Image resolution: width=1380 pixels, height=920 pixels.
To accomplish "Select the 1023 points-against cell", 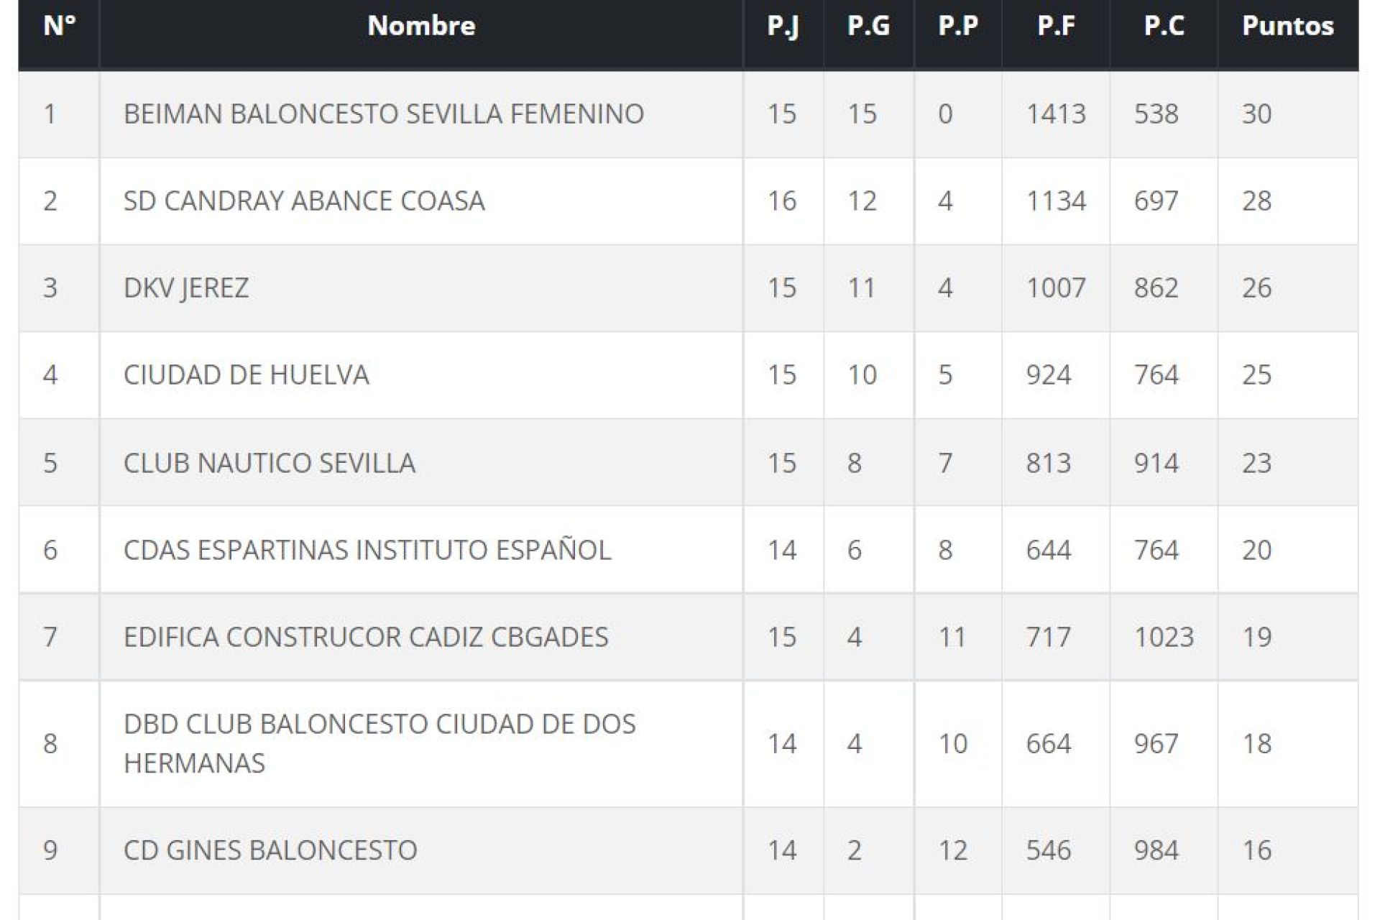I will [x=1163, y=638].
